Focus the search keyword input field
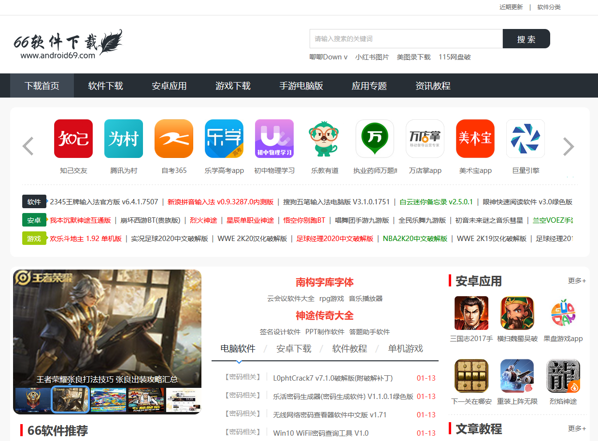This screenshot has height=441, width=598. click(406, 39)
